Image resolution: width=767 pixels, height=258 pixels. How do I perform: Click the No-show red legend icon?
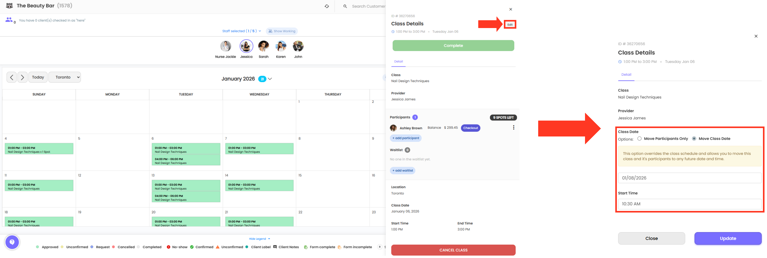[169, 247]
